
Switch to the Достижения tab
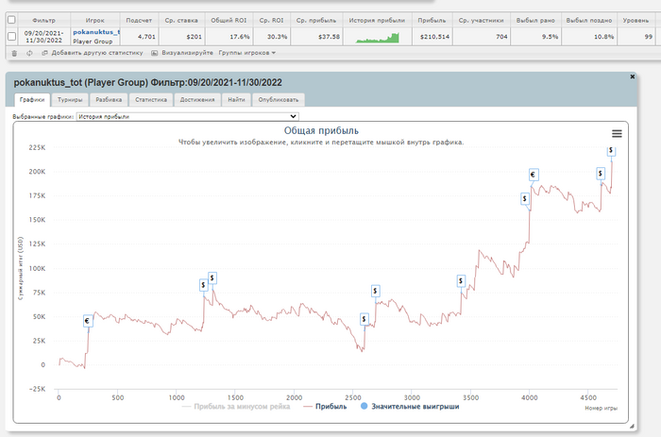tap(197, 100)
